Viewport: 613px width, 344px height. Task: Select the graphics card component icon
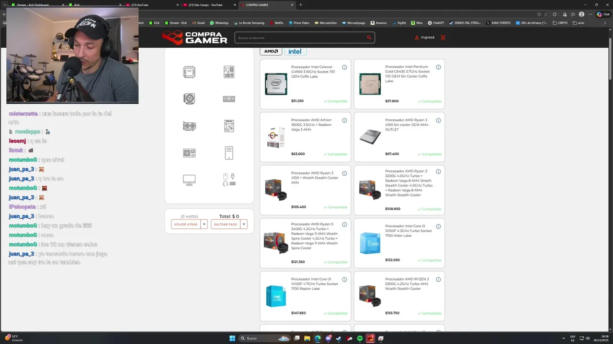(x=189, y=126)
